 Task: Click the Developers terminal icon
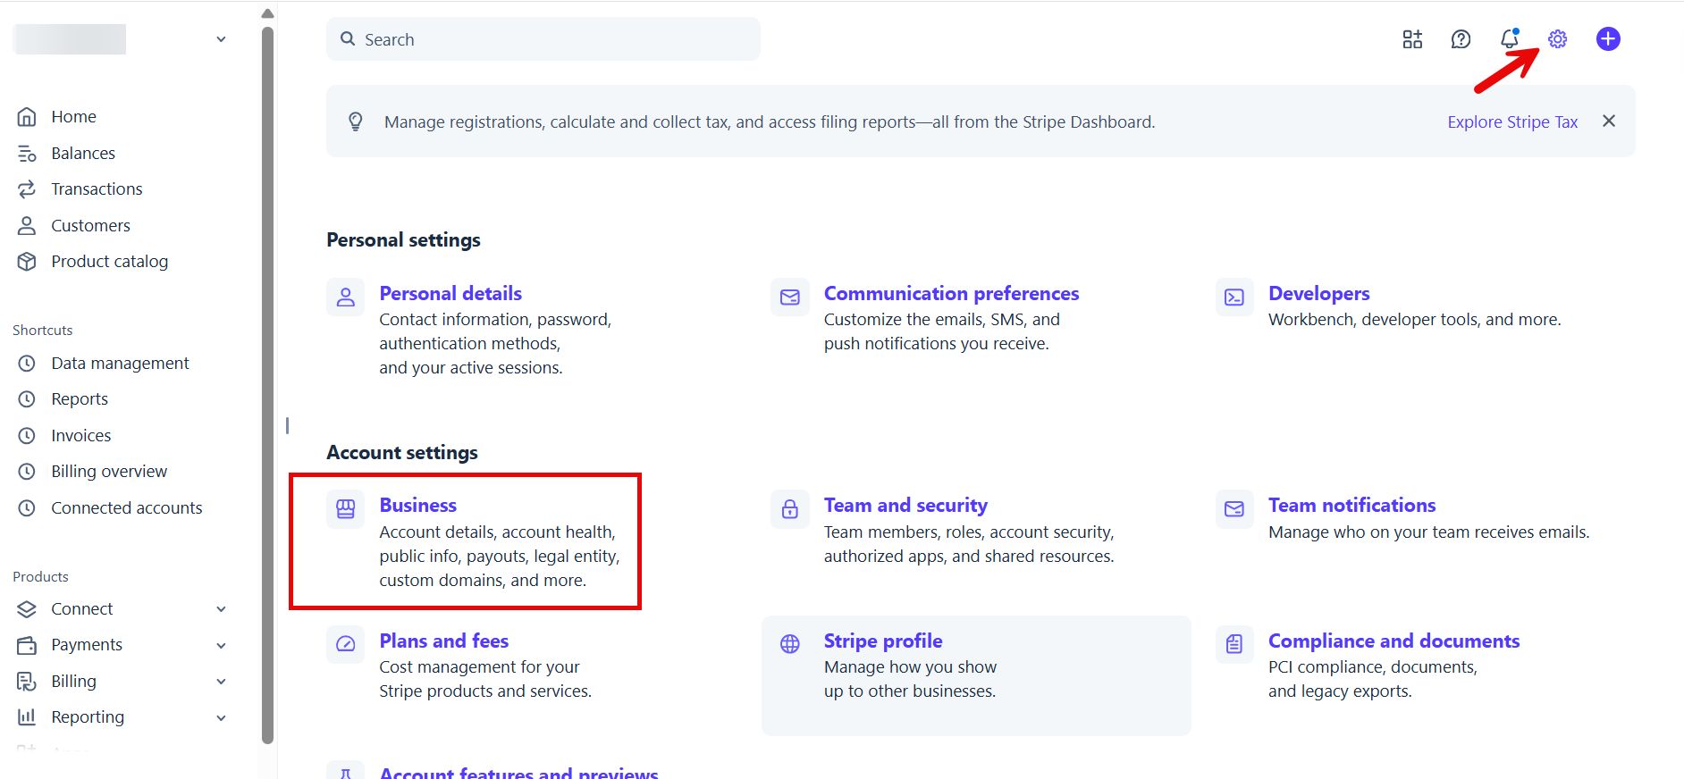pyautogui.click(x=1234, y=297)
